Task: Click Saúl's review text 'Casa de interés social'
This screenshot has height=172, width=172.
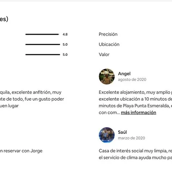Action: pyautogui.click(x=135, y=154)
